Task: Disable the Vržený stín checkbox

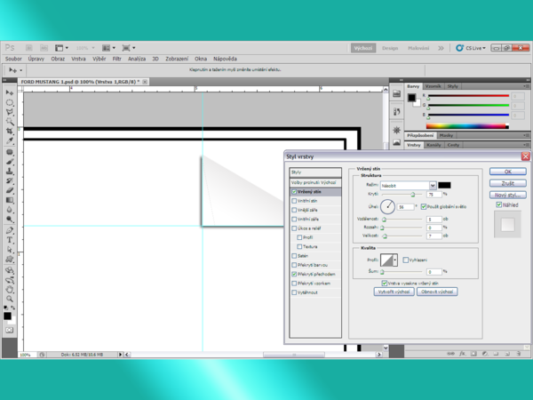Action: 295,192
